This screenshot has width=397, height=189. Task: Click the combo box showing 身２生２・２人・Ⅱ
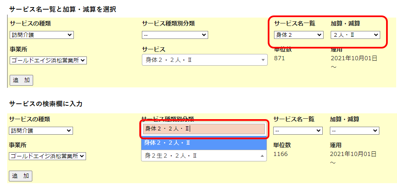coord(201,156)
